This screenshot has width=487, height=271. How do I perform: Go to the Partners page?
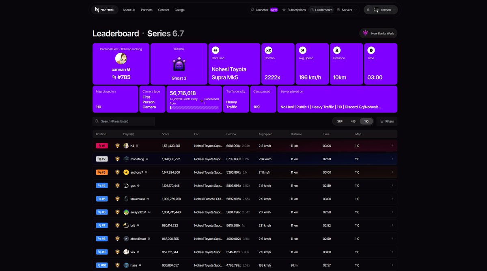[x=147, y=10]
